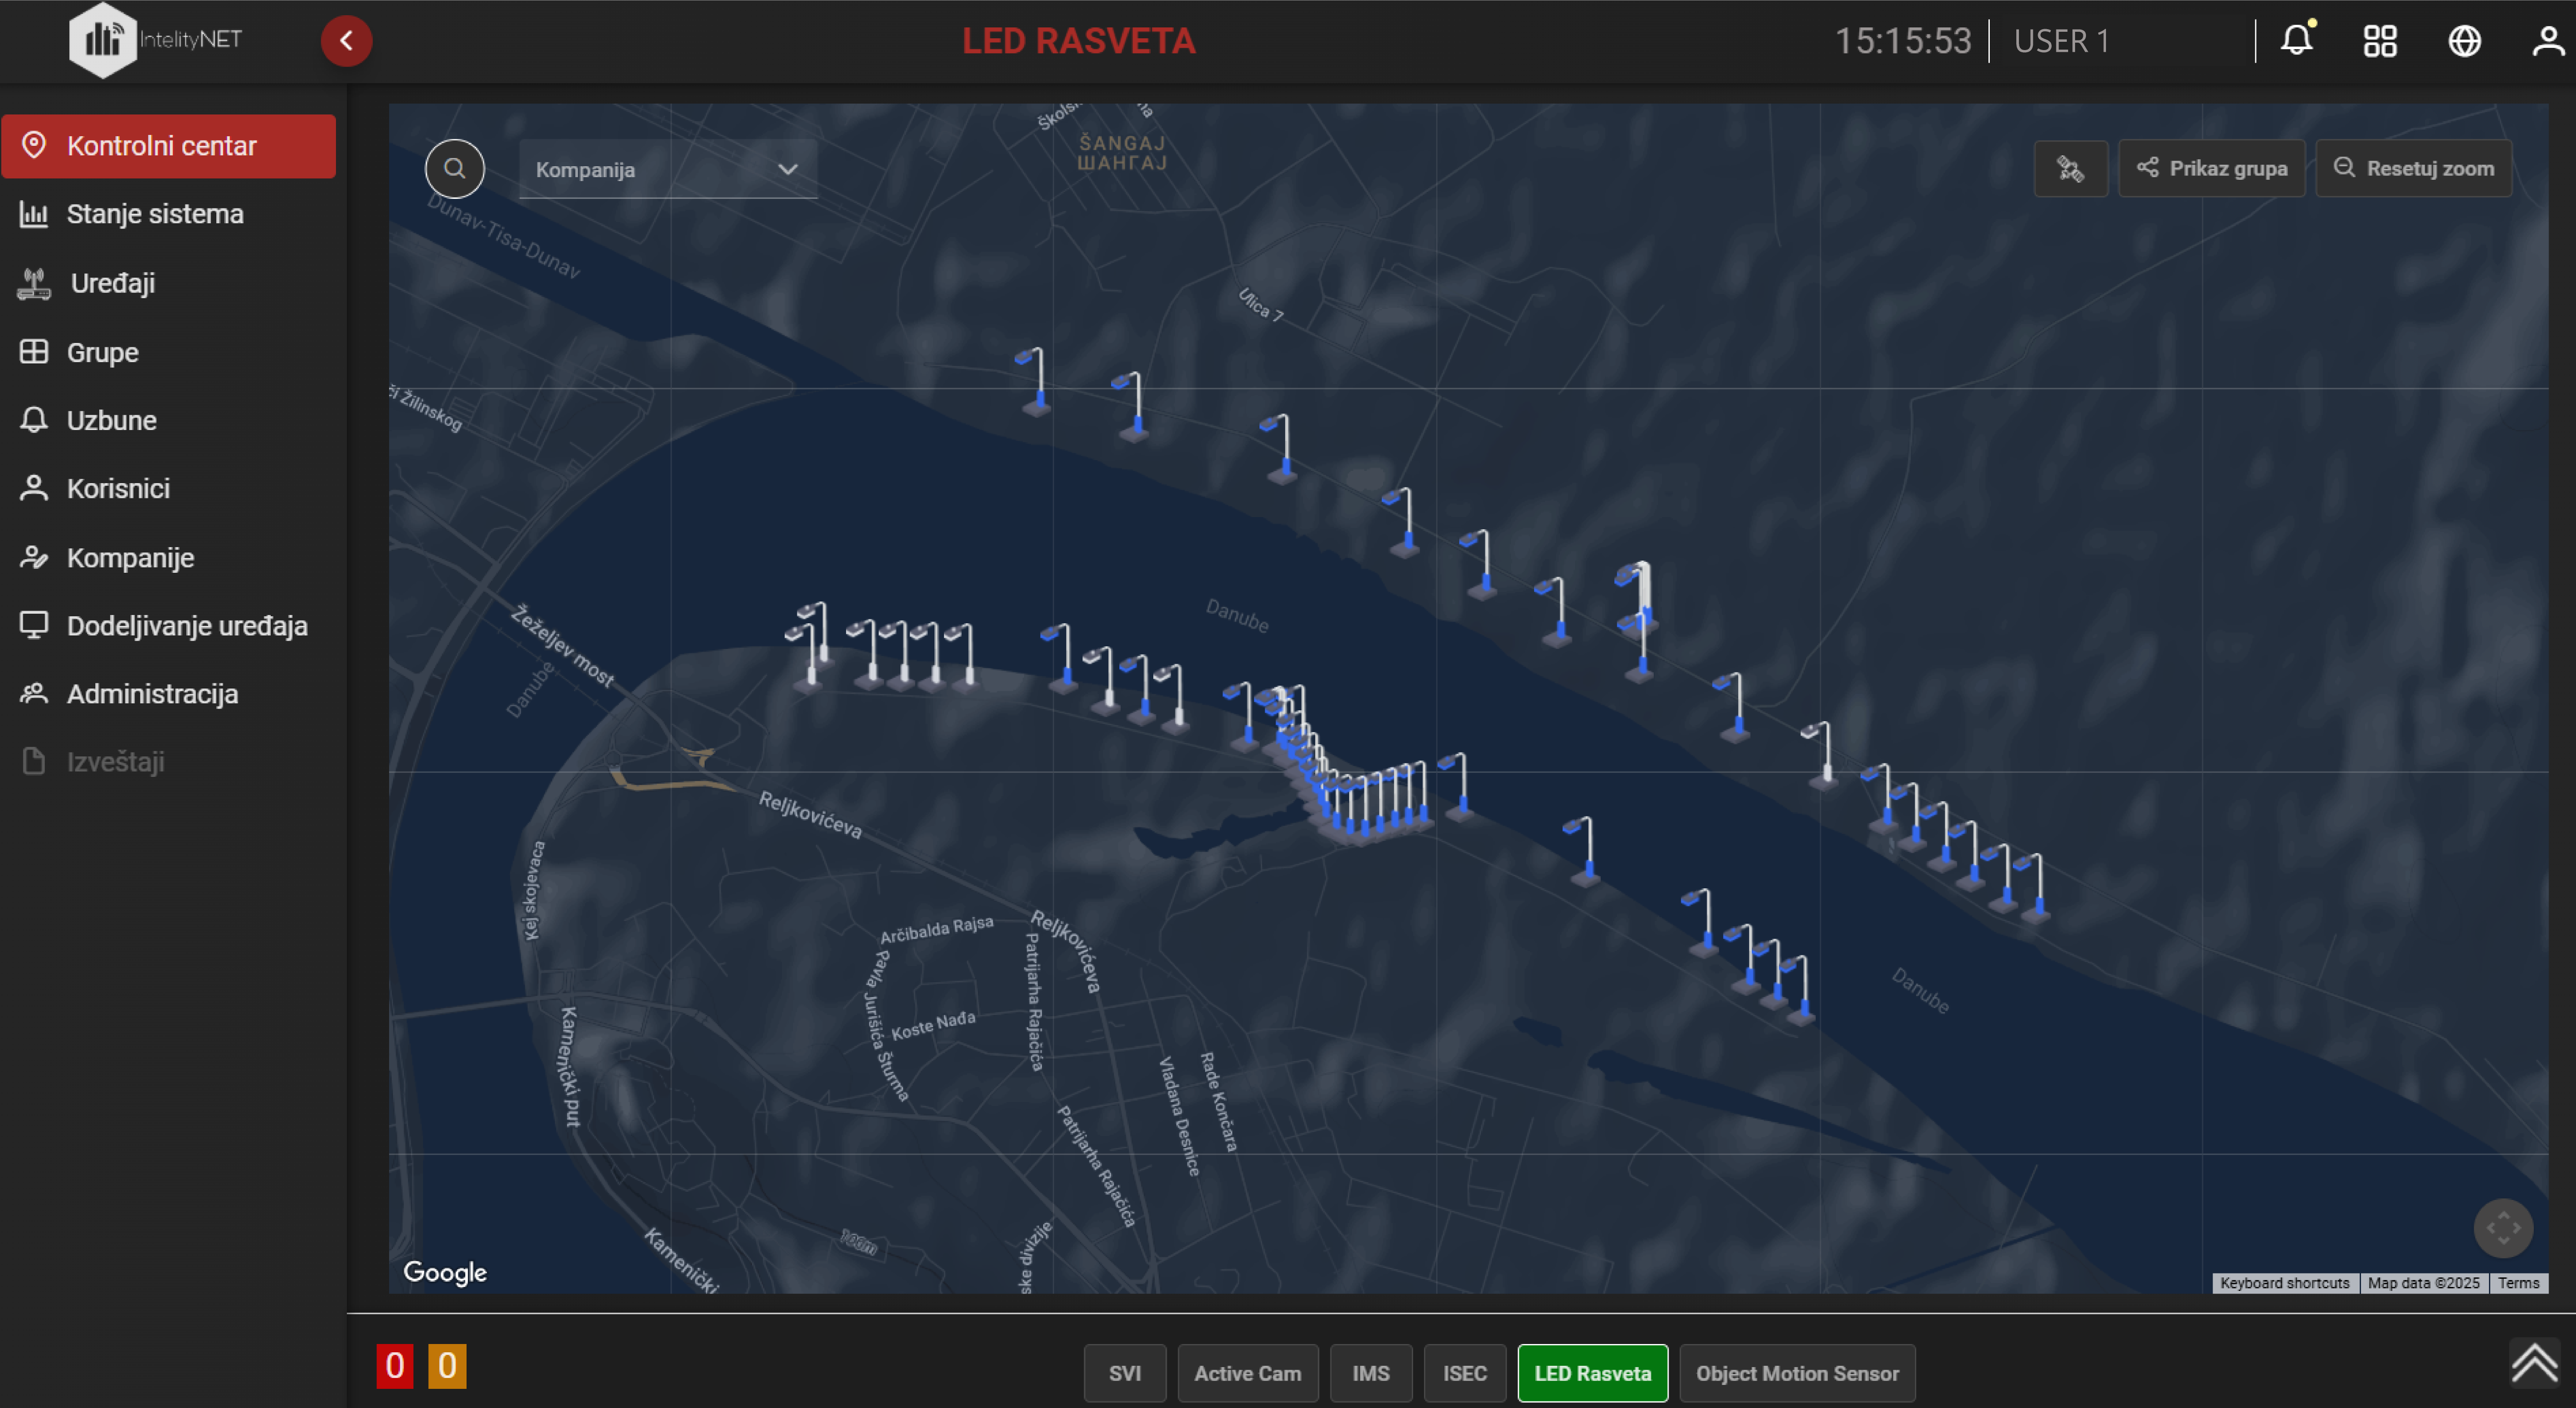Switch to the IMS tab

1370,1373
